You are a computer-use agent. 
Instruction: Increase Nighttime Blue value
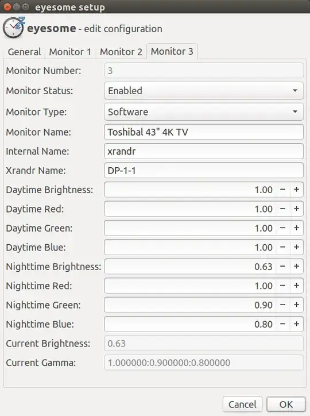click(x=296, y=324)
